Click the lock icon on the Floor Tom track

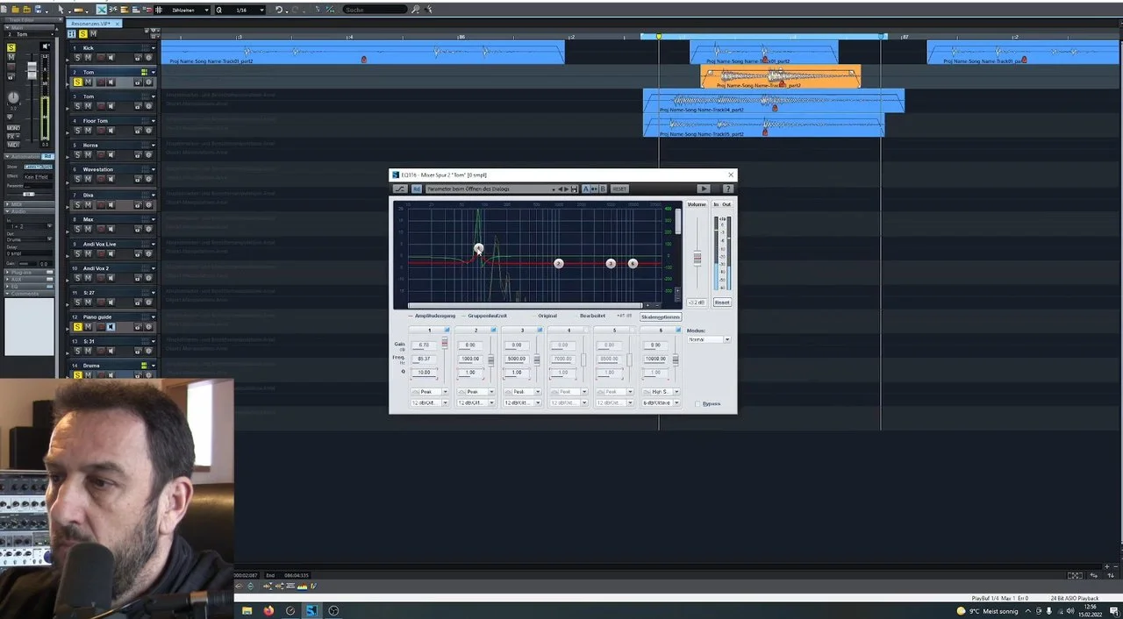tap(138, 131)
